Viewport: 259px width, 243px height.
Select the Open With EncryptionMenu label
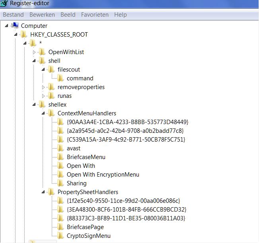103,175
